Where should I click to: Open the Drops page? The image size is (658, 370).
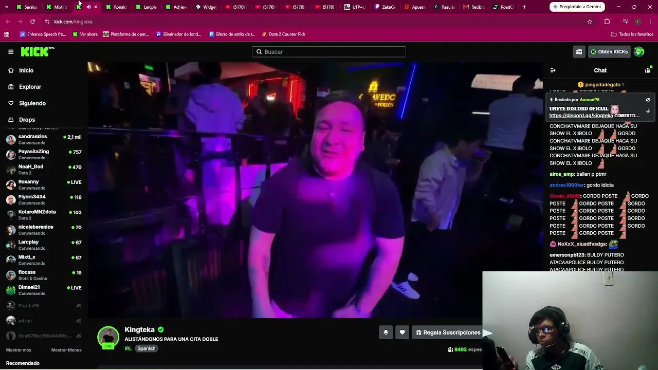click(27, 120)
